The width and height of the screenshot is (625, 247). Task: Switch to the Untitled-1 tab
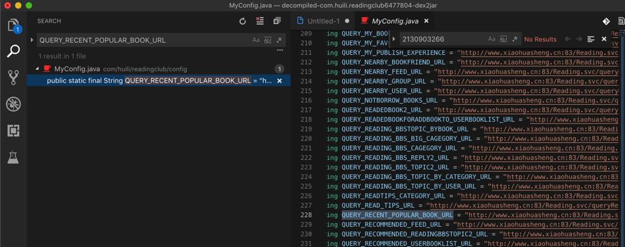click(323, 21)
